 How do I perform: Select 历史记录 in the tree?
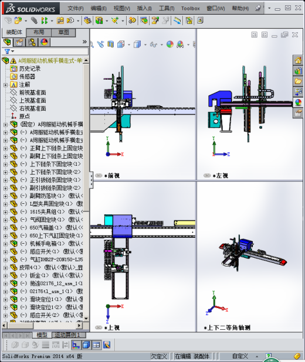point(29,69)
